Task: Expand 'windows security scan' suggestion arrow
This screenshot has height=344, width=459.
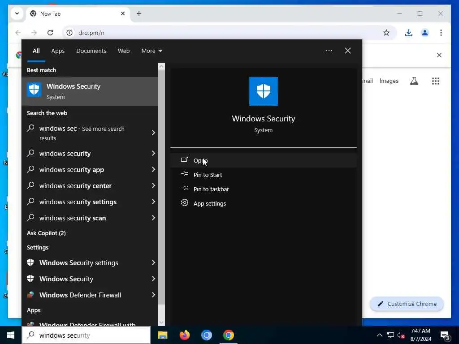Action: point(153,218)
